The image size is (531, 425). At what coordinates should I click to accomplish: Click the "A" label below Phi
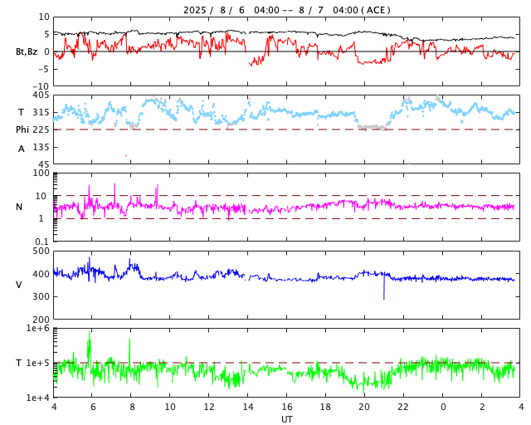22,149
